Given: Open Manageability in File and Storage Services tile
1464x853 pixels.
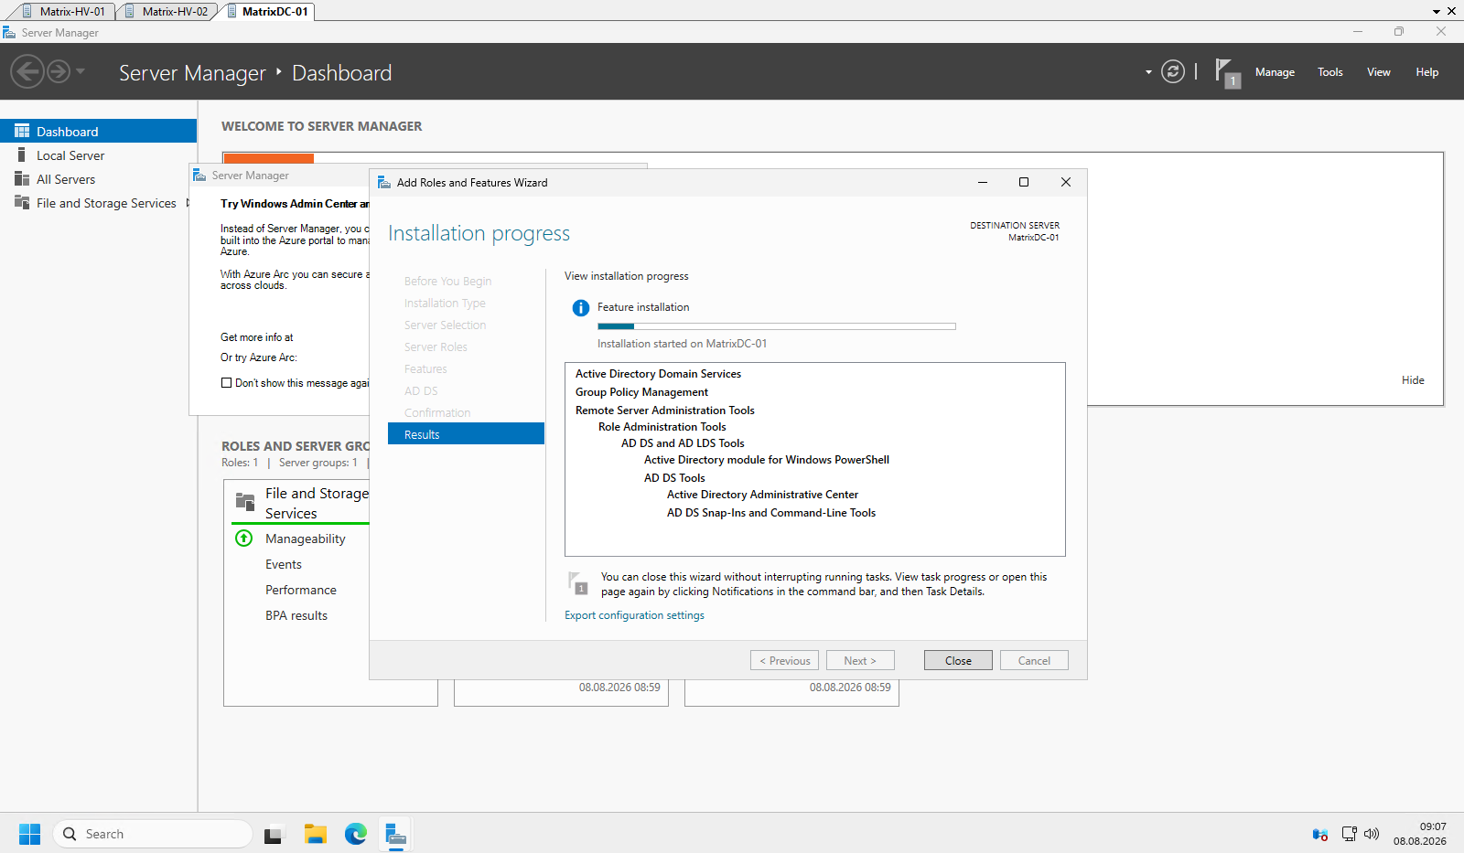Looking at the screenshot, I should coord(306,538).
